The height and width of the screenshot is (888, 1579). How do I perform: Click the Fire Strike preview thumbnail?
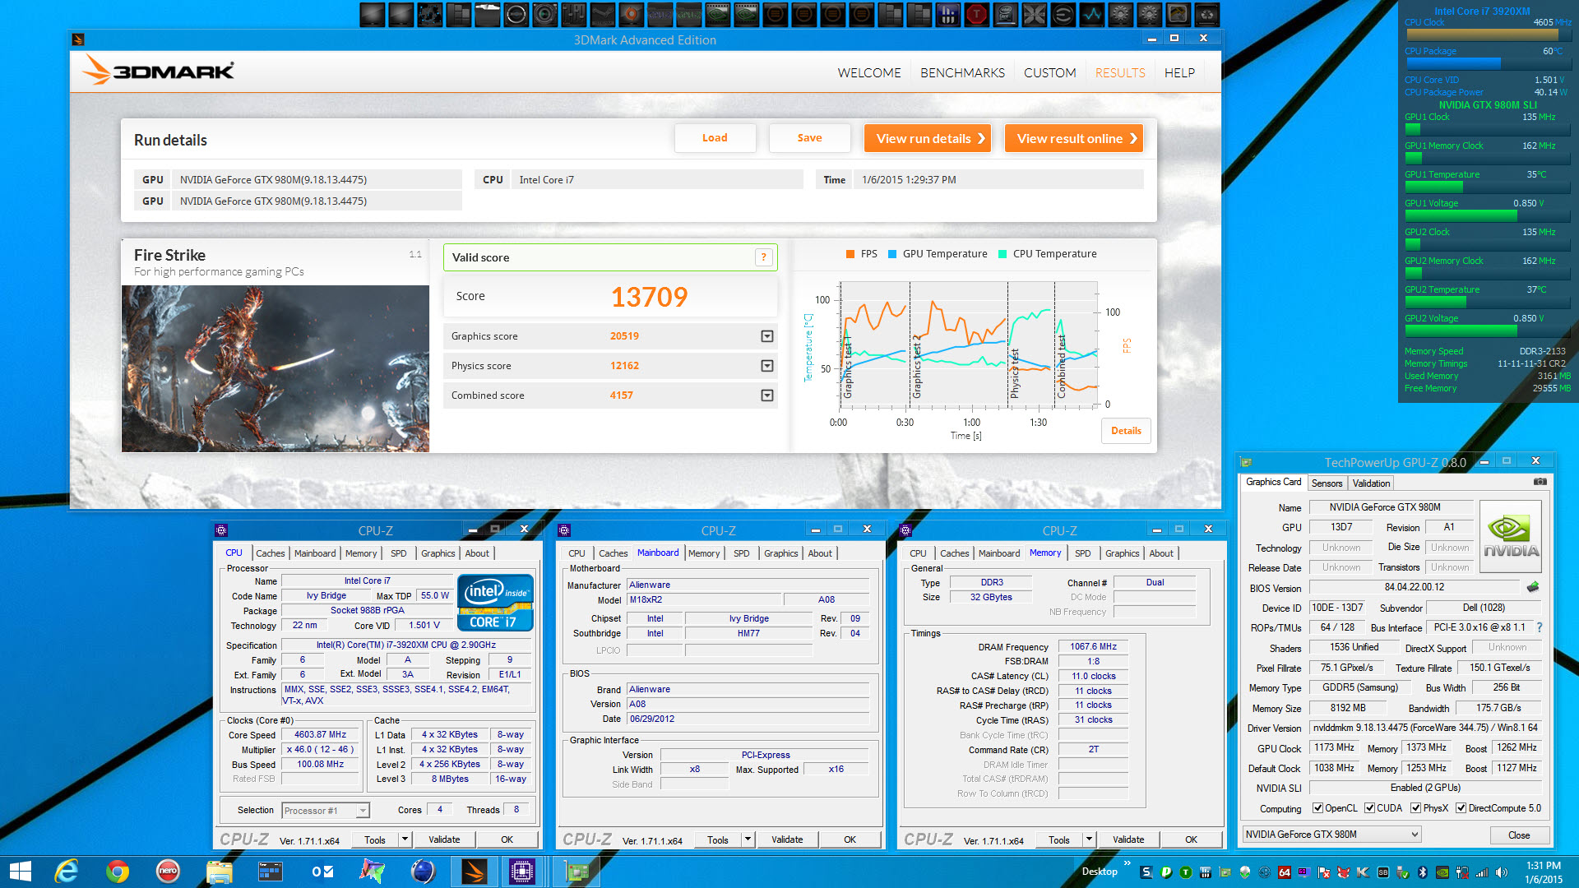point(276,368)
